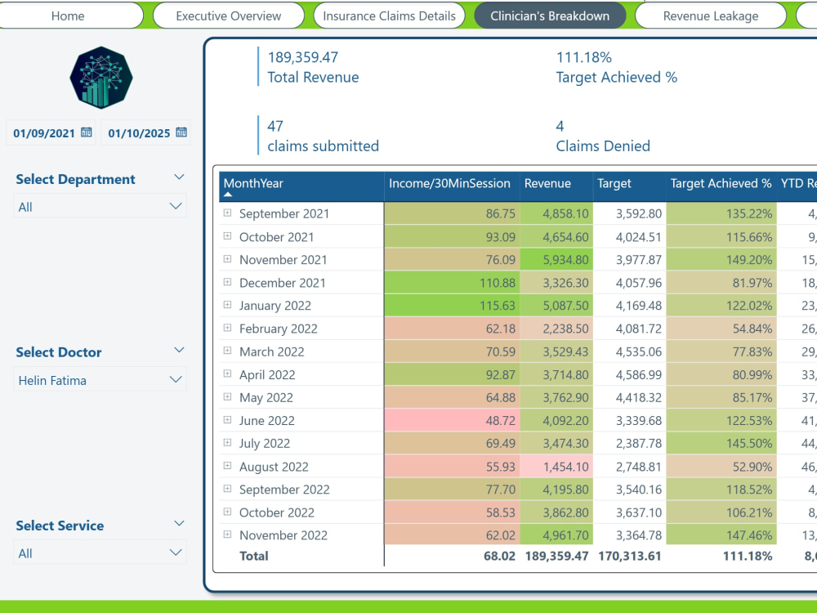Switch to the Executive Overview tab
This screenshot has height=613, width=817.
(x=228, y=16)
